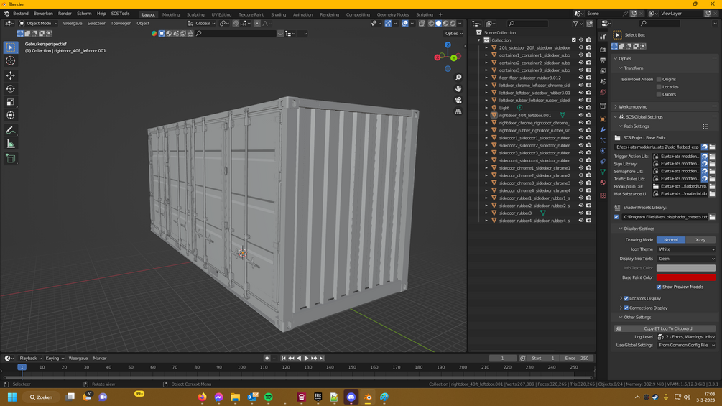Switch to the Shading workspace tab
The width and height of the screenshot is (722, 406).
click(278, 14)
